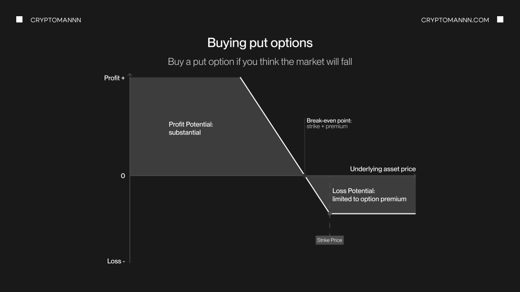
Task: Click the subtitle about the market falling
Action: click(x=260, y=62)
